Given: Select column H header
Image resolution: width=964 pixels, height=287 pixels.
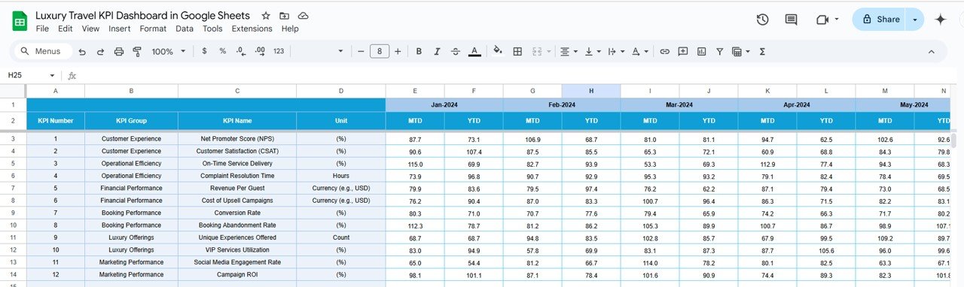Looking at the screenshot, I should tap(591, 91).
